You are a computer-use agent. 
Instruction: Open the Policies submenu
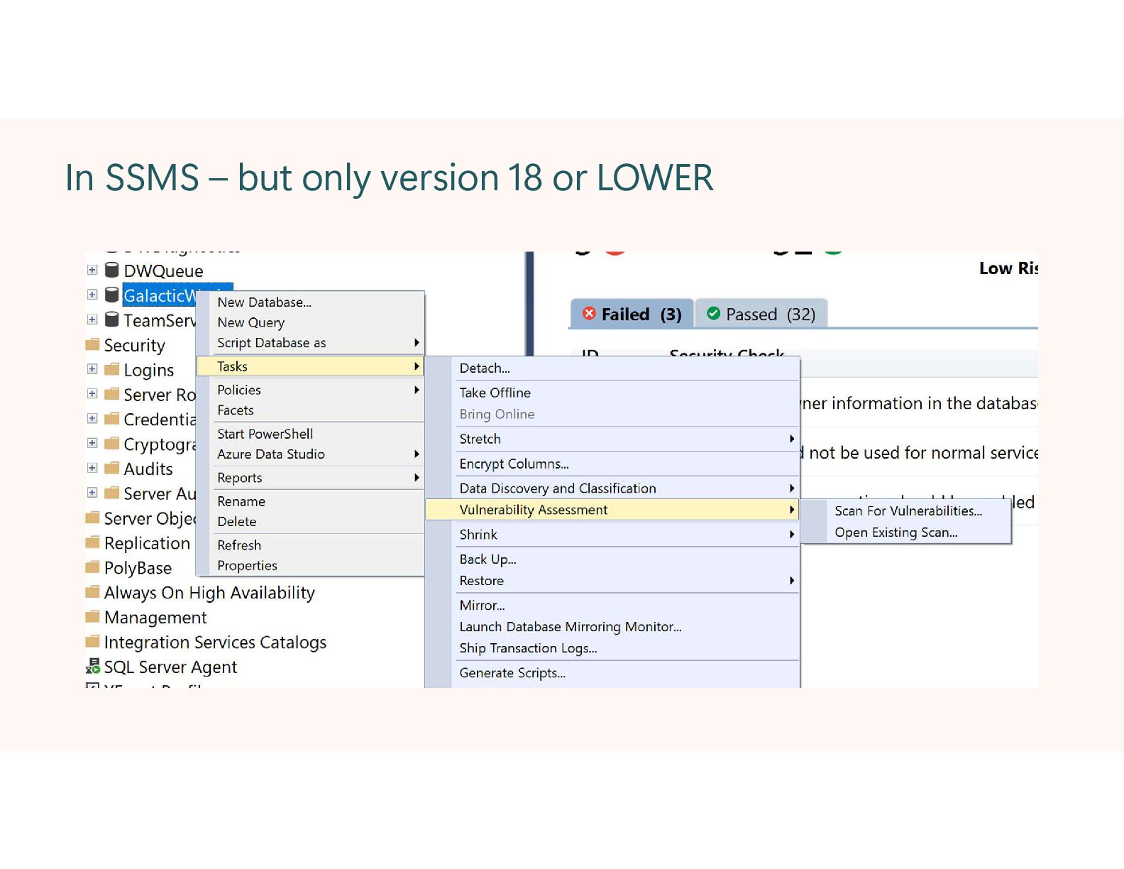(310, 390)
